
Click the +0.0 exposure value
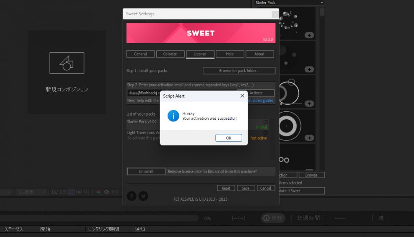point(114,192)
